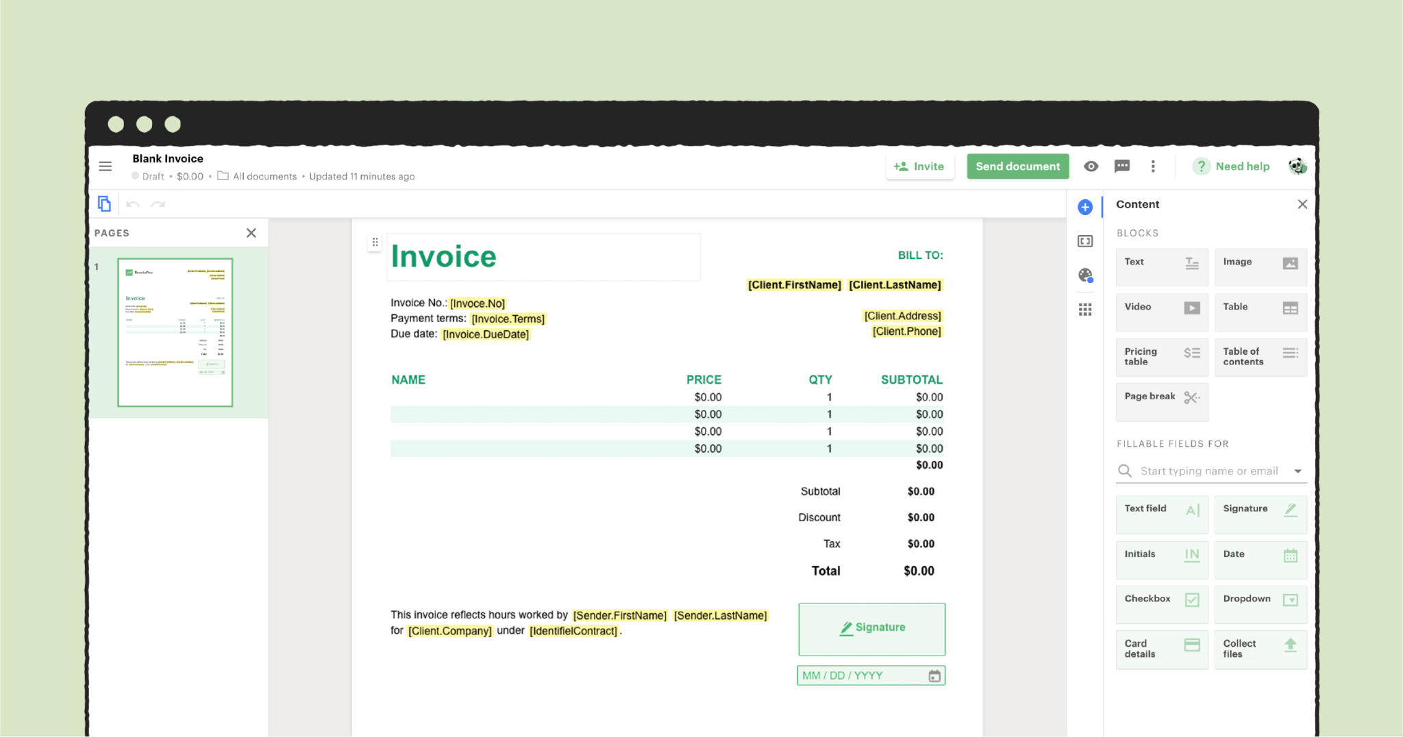Viewport: 1403px width, 737px height.
Task: Add a Signature fillable field
Action: point(1261,514)
